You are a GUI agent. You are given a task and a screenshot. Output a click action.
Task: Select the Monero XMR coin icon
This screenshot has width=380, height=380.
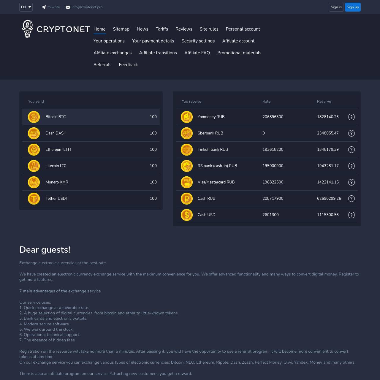coord(34,182)
